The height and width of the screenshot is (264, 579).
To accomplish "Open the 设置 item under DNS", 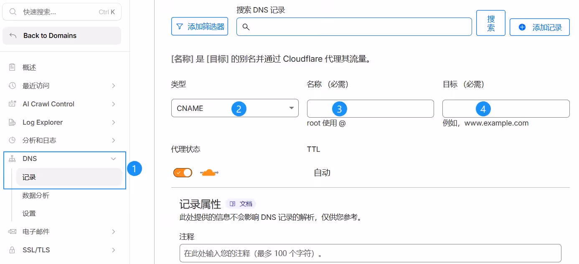I will click(x=29, y=214).
